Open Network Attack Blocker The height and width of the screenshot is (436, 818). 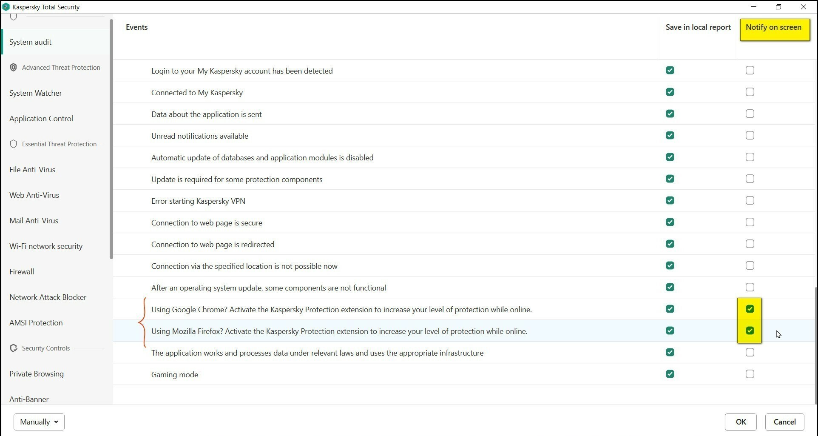click(55, 297)
